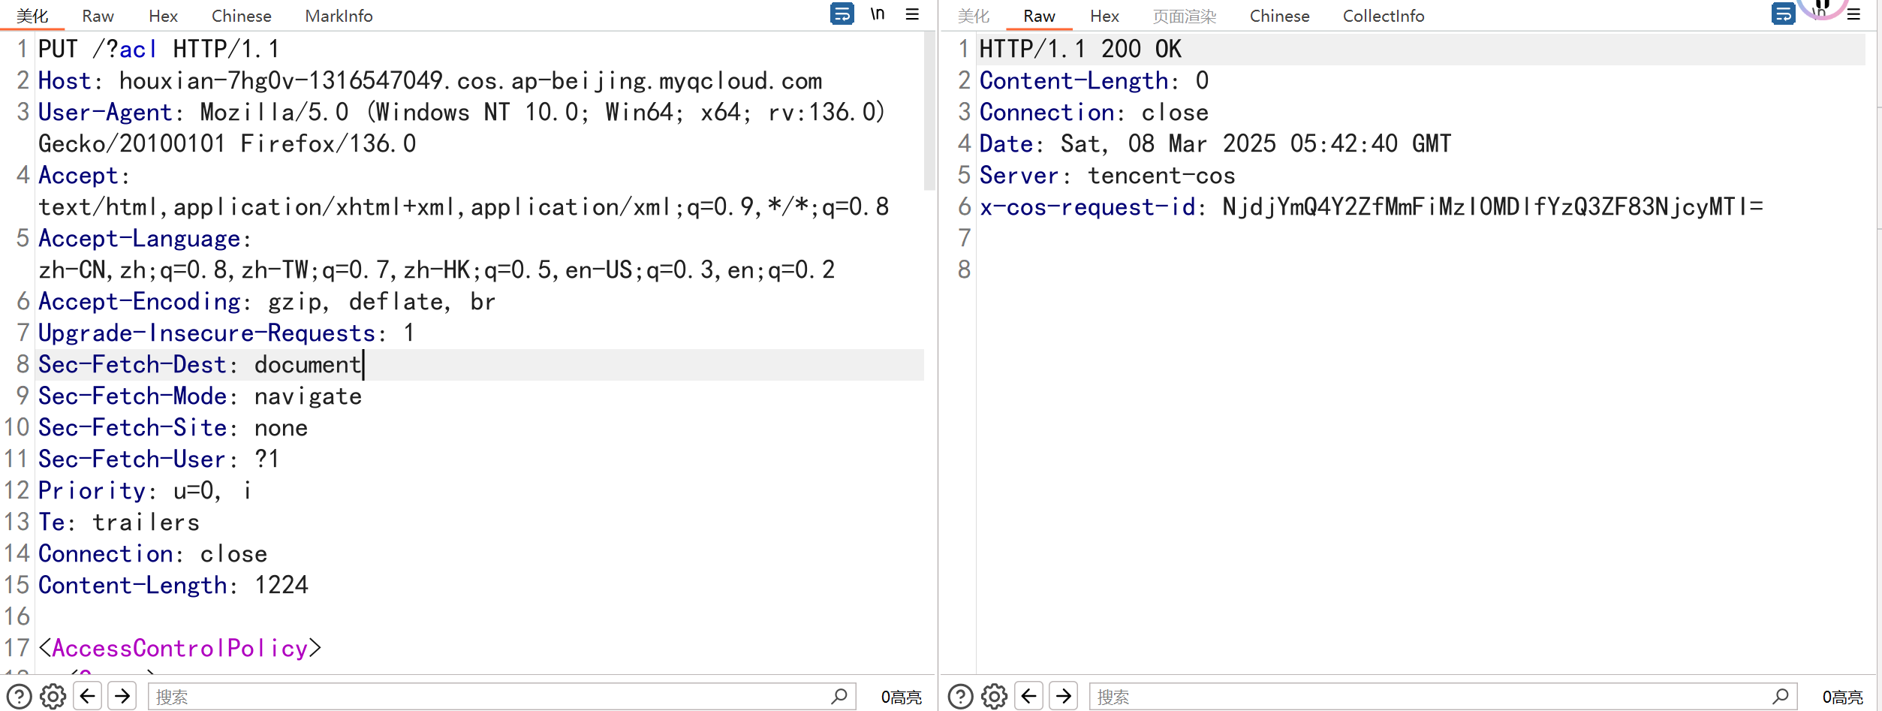Image resolution: width=1882 pixels, height=711 pixels.
Task: Go to previous match in response search
Action: coord(1029,697)
